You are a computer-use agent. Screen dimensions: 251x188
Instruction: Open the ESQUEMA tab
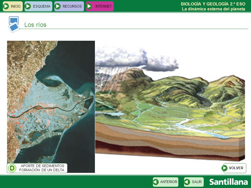coord(38,6)
